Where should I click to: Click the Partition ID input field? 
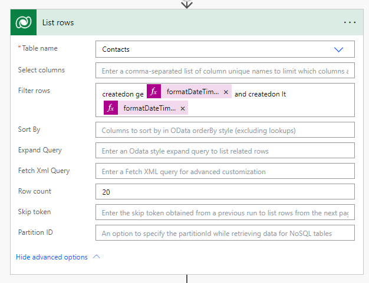225,233
